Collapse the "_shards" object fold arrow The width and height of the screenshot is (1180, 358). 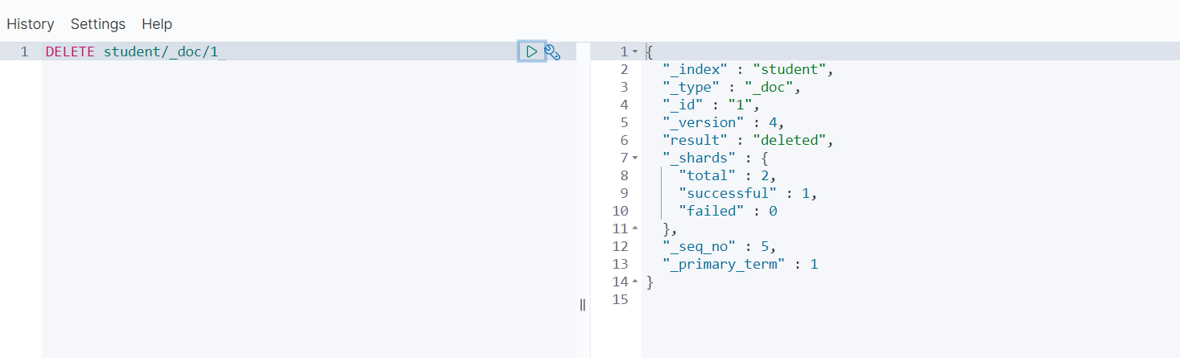(634, 158)
